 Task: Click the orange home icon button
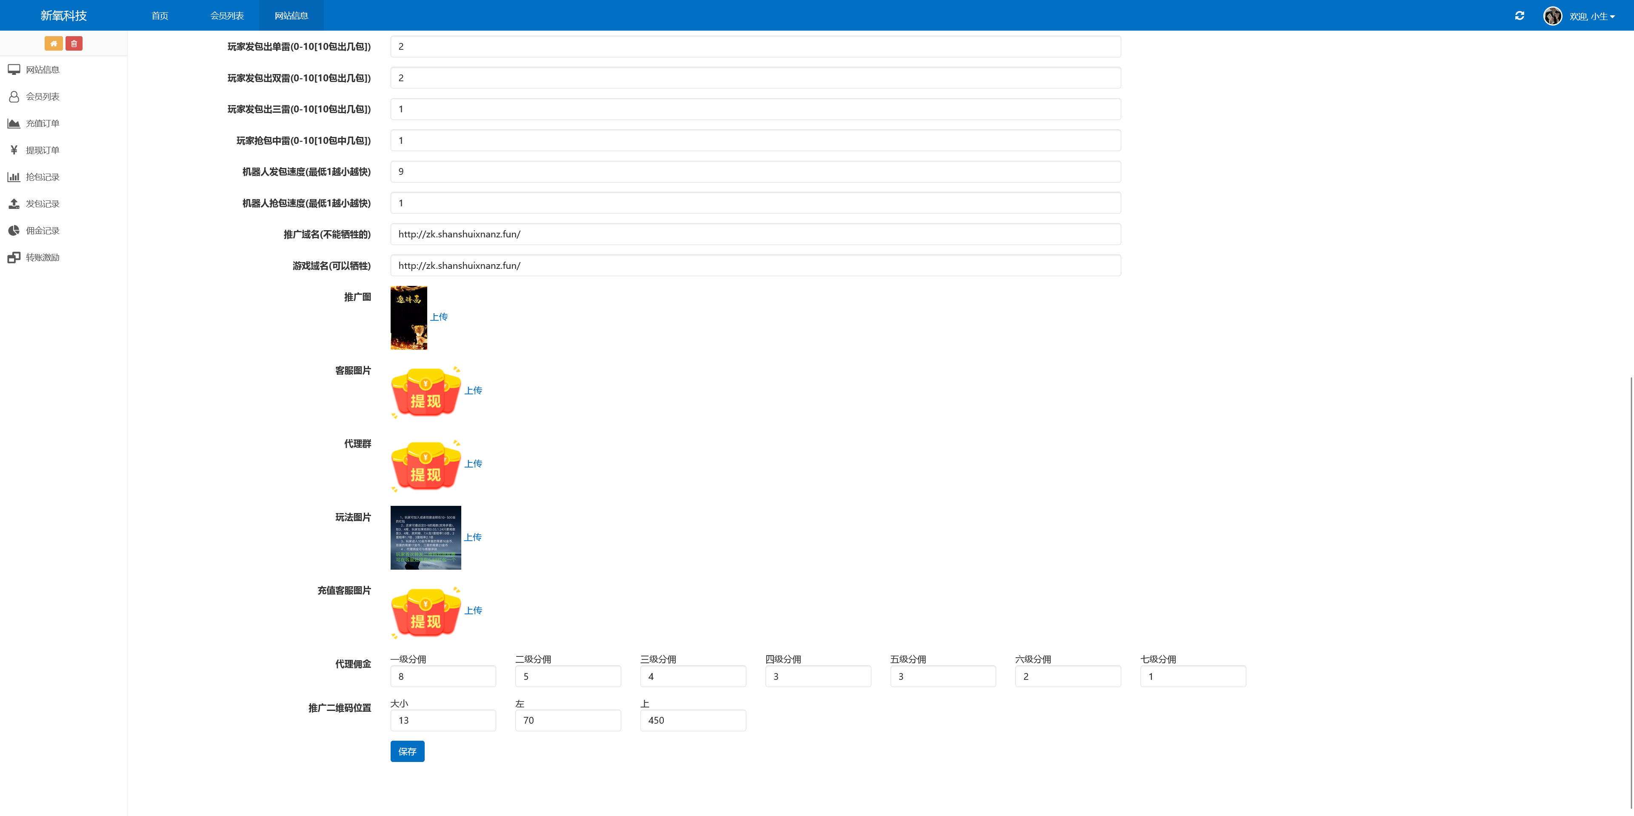[53, 44]
